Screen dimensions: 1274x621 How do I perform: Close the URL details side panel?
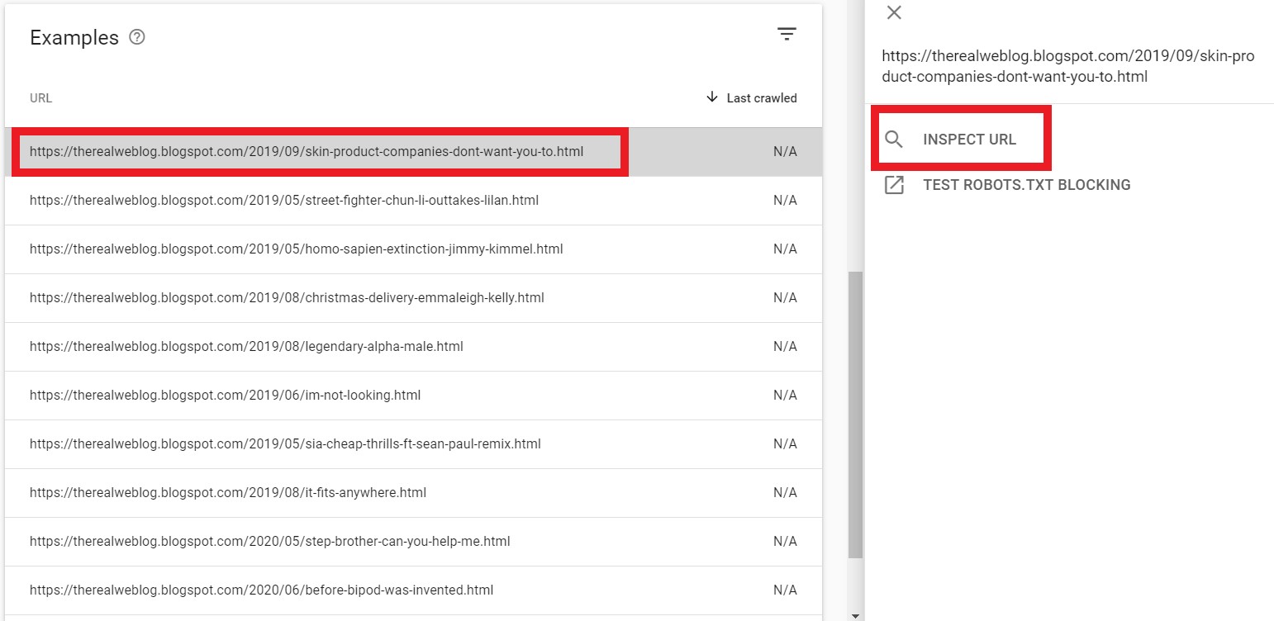pos(894,12)
